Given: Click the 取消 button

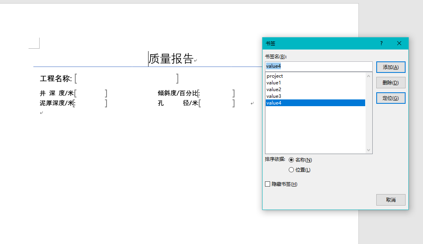Looking at the screenshot, I should click(391, 200).
